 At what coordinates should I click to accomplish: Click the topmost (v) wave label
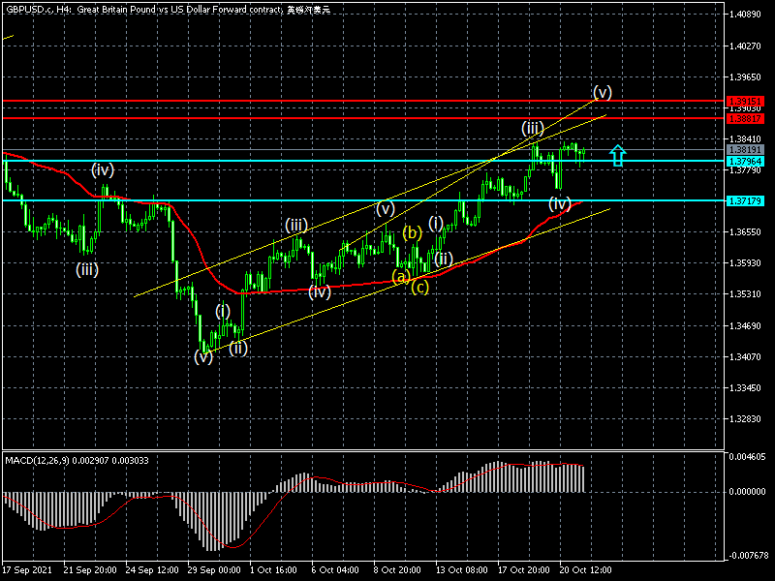click(603, 92)
